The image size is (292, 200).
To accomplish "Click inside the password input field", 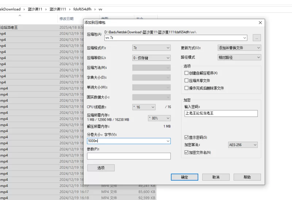I will pyautogui.click(x=221, y=113).
